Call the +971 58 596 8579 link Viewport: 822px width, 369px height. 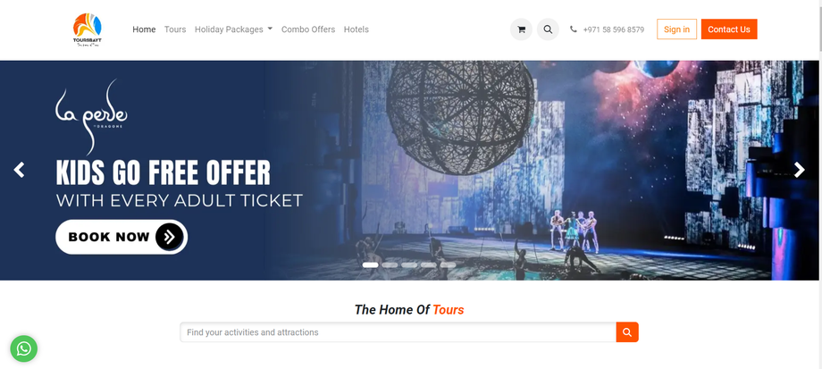pyautogui.click(x=613, y=29)
